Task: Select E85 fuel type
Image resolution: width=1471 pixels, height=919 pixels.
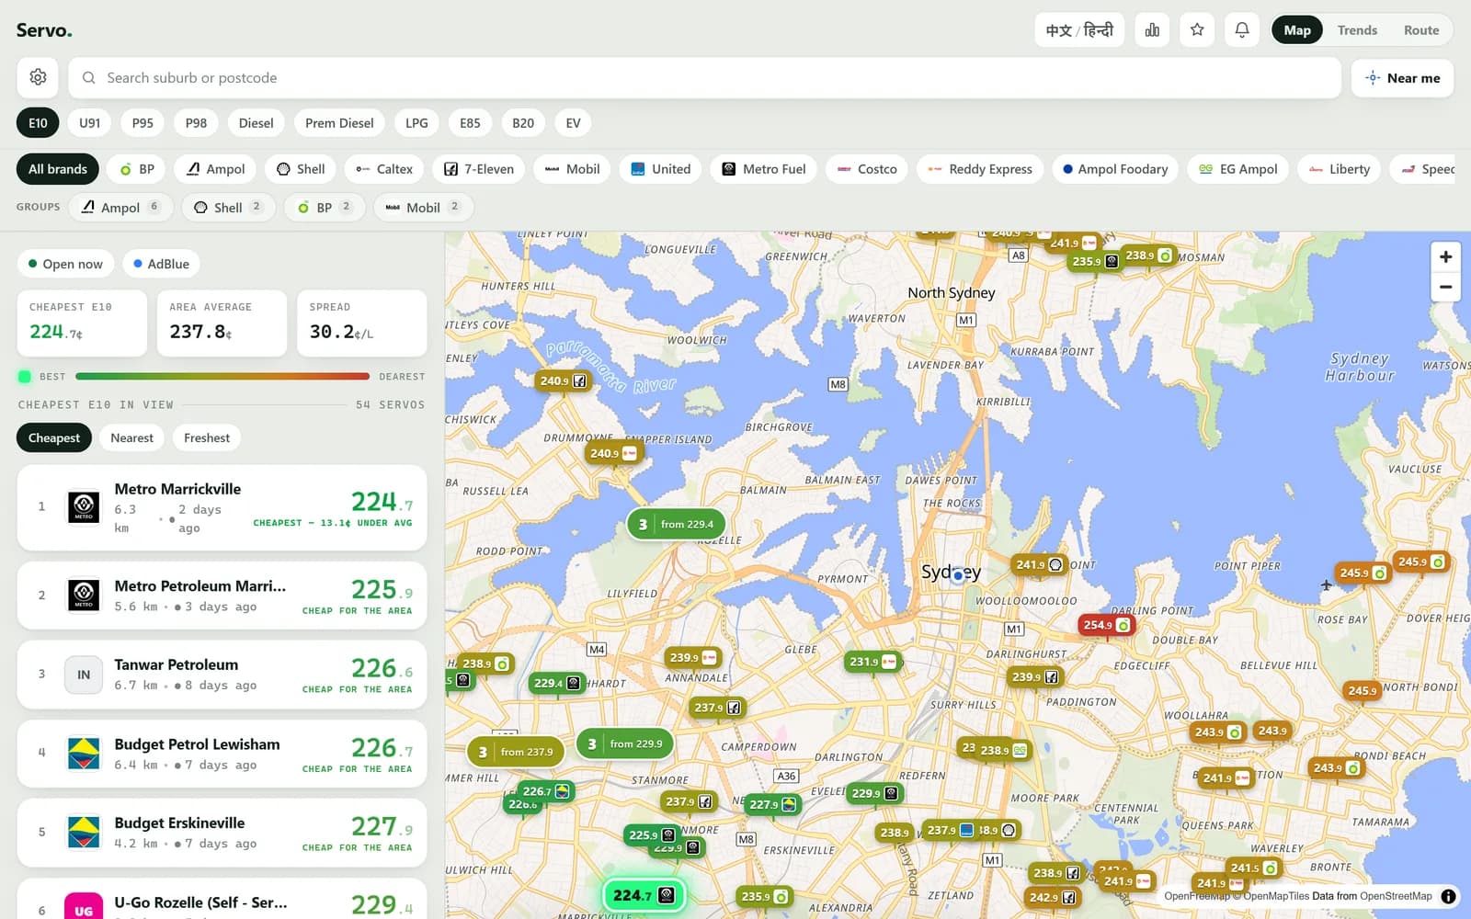Action: tap(470, 123)
